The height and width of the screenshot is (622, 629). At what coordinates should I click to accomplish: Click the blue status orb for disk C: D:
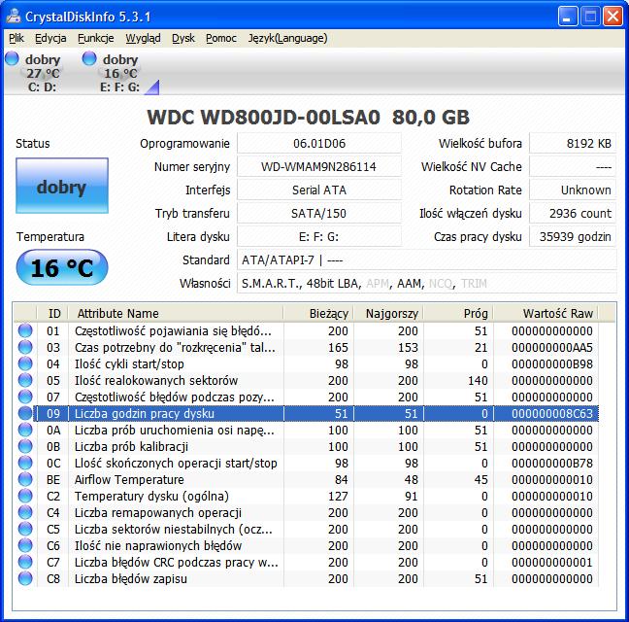(x=12, y=58)
